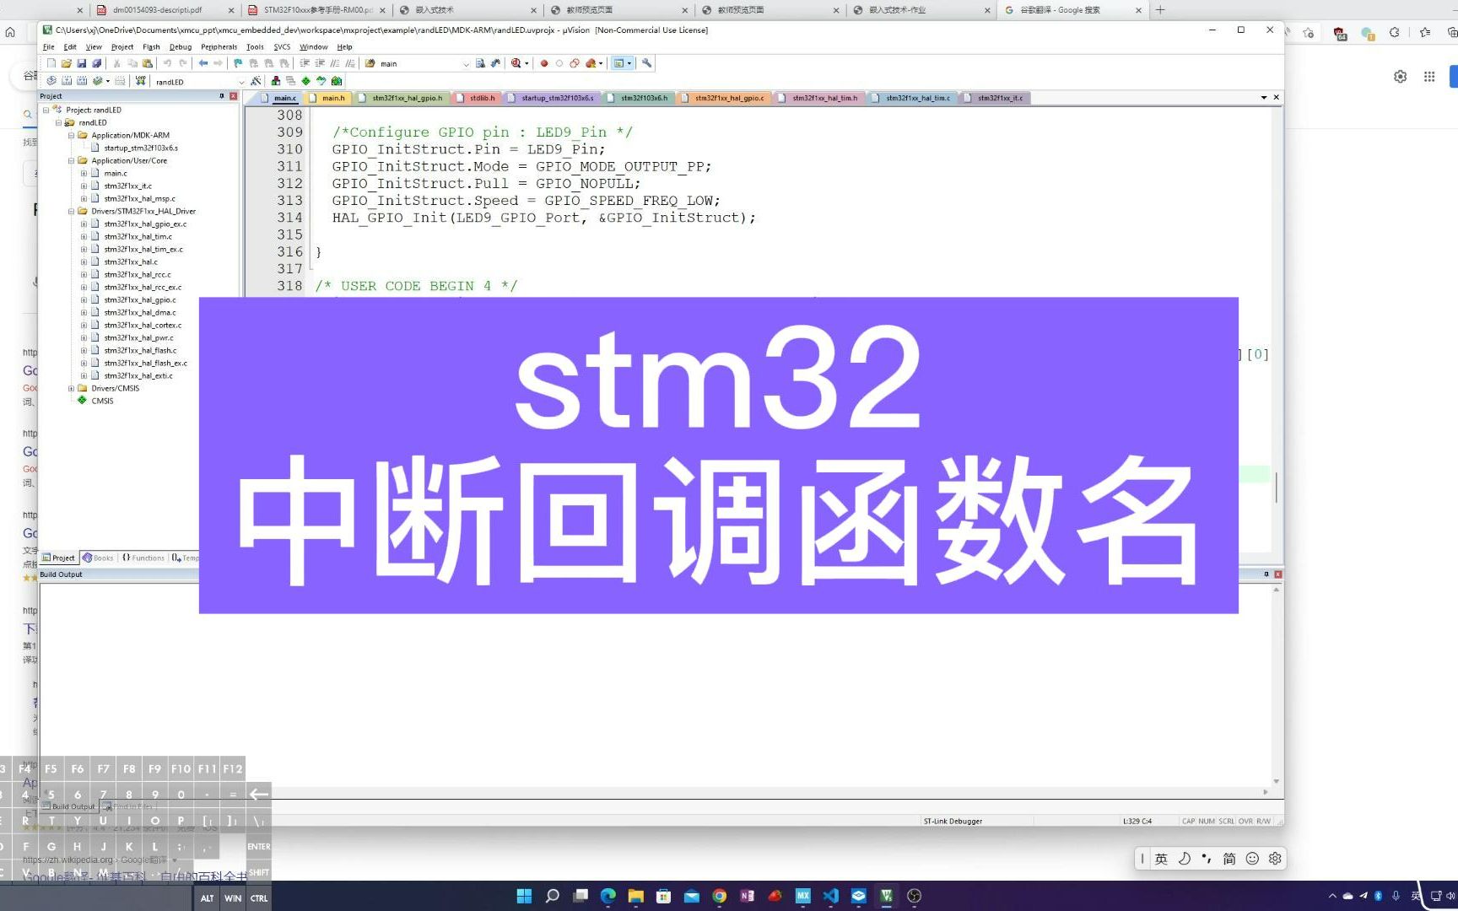This screenshot has width=1458, height=911.
Task: Click Windows Start button on taskbar
Action: tap(524, 896)
